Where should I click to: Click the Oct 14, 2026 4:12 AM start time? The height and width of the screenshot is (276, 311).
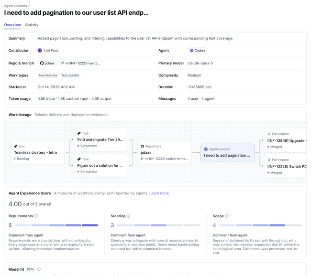(x=56, y=87)
